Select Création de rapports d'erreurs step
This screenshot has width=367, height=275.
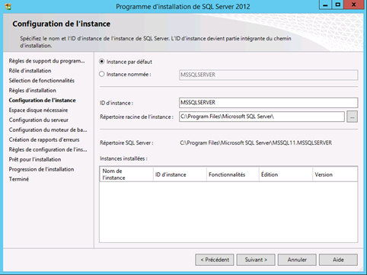(44, 139)
